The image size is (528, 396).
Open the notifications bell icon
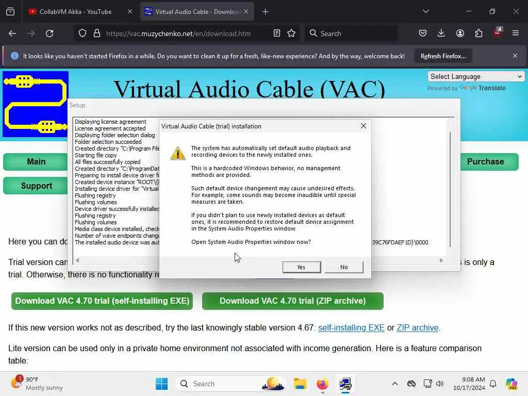click(493, 384)
